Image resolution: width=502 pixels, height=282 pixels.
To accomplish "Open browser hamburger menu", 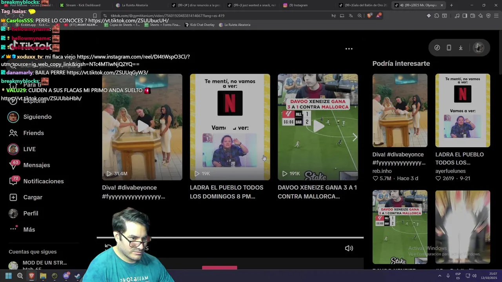I will [496, 16].
